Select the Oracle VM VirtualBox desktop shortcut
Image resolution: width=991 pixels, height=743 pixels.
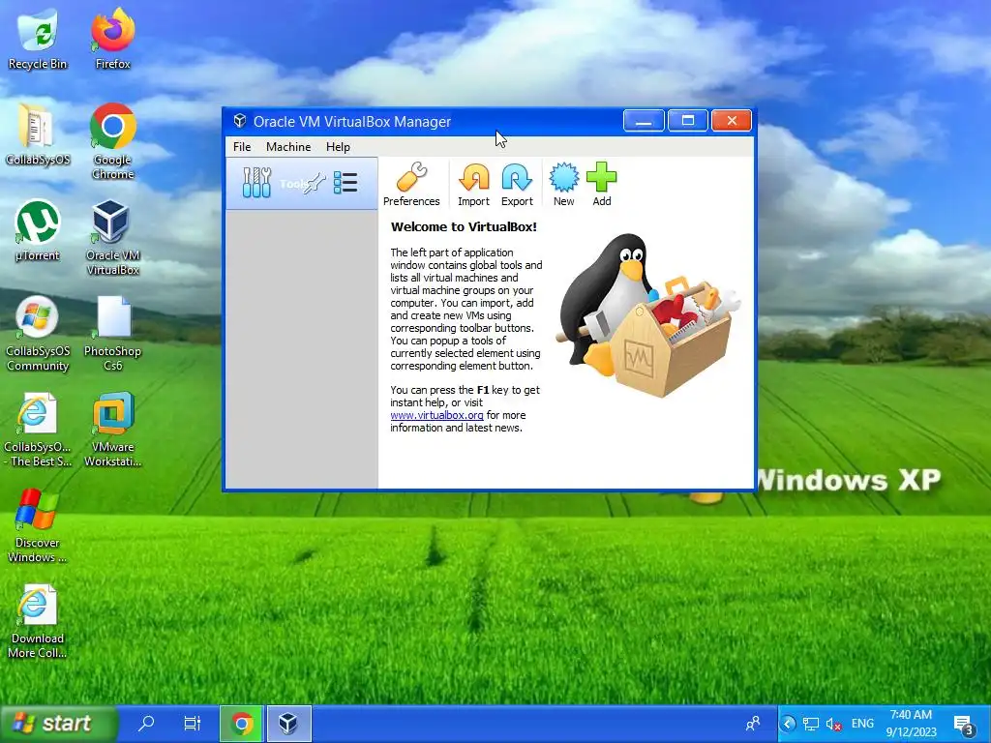point(112,238)
